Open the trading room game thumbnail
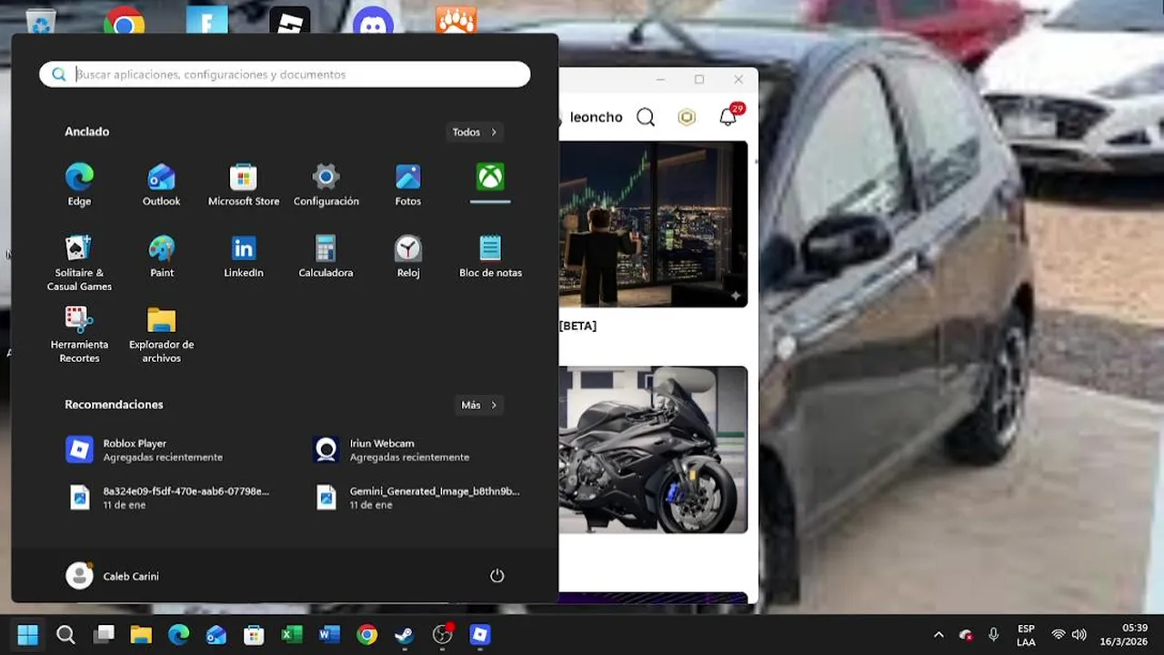The height and width of the screenshot is (655, 1164). pyautogui.click(x=653, y=224)
